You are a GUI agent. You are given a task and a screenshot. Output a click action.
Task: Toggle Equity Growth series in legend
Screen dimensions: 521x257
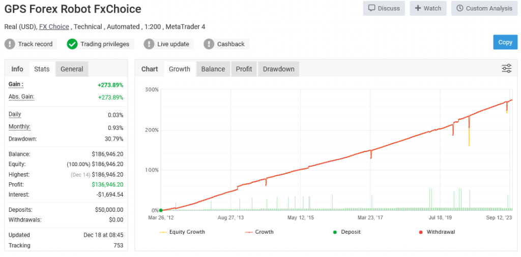182,232
